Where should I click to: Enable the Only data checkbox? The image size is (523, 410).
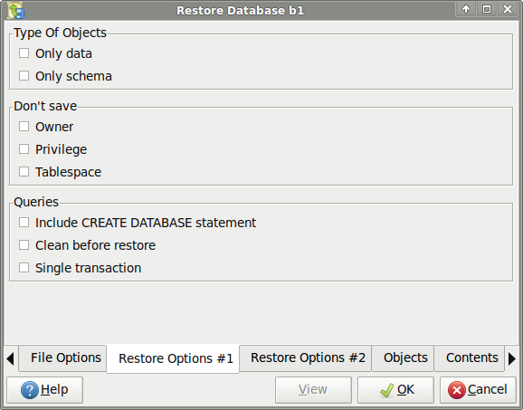pyautogui.click(x=24, y=53)
